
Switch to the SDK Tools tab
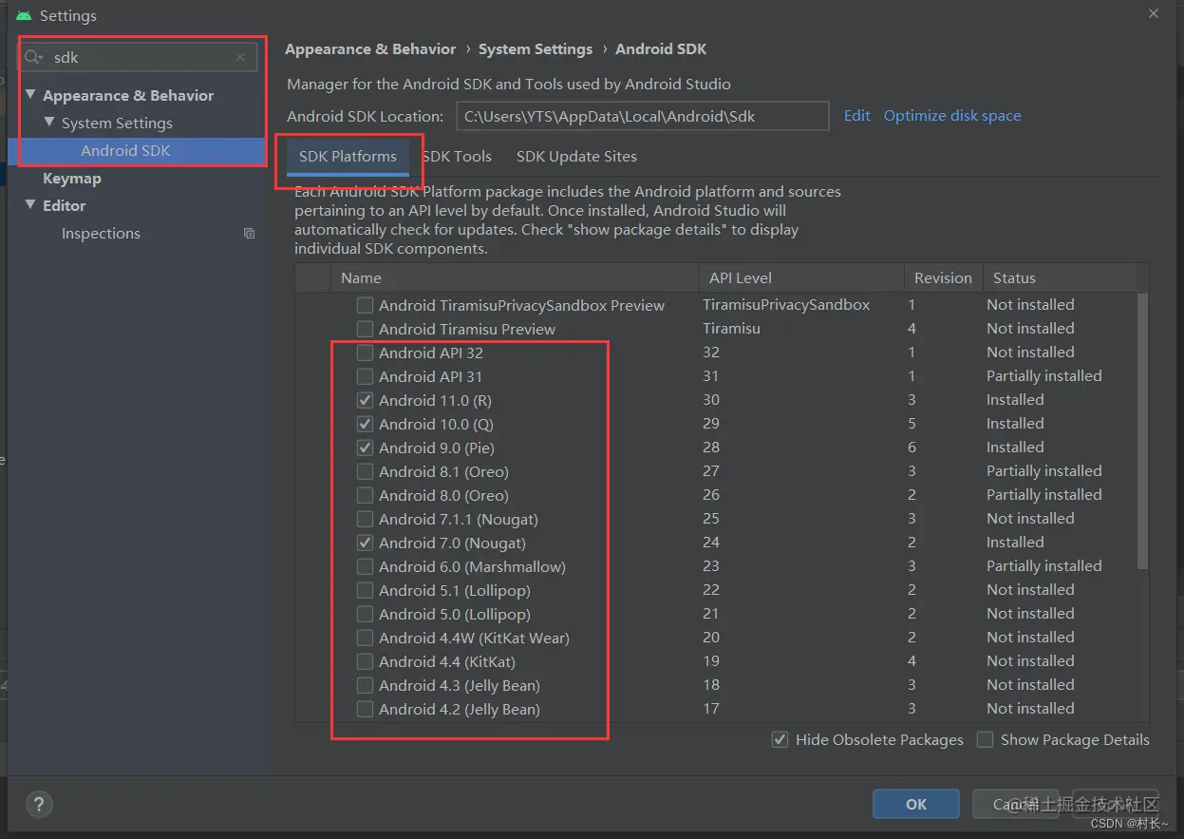pyautogui.click(x=457, y=157)
